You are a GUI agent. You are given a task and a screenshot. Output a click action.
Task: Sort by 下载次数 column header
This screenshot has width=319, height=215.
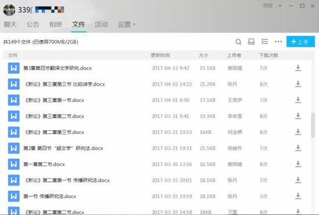click(x=269, y=55)
